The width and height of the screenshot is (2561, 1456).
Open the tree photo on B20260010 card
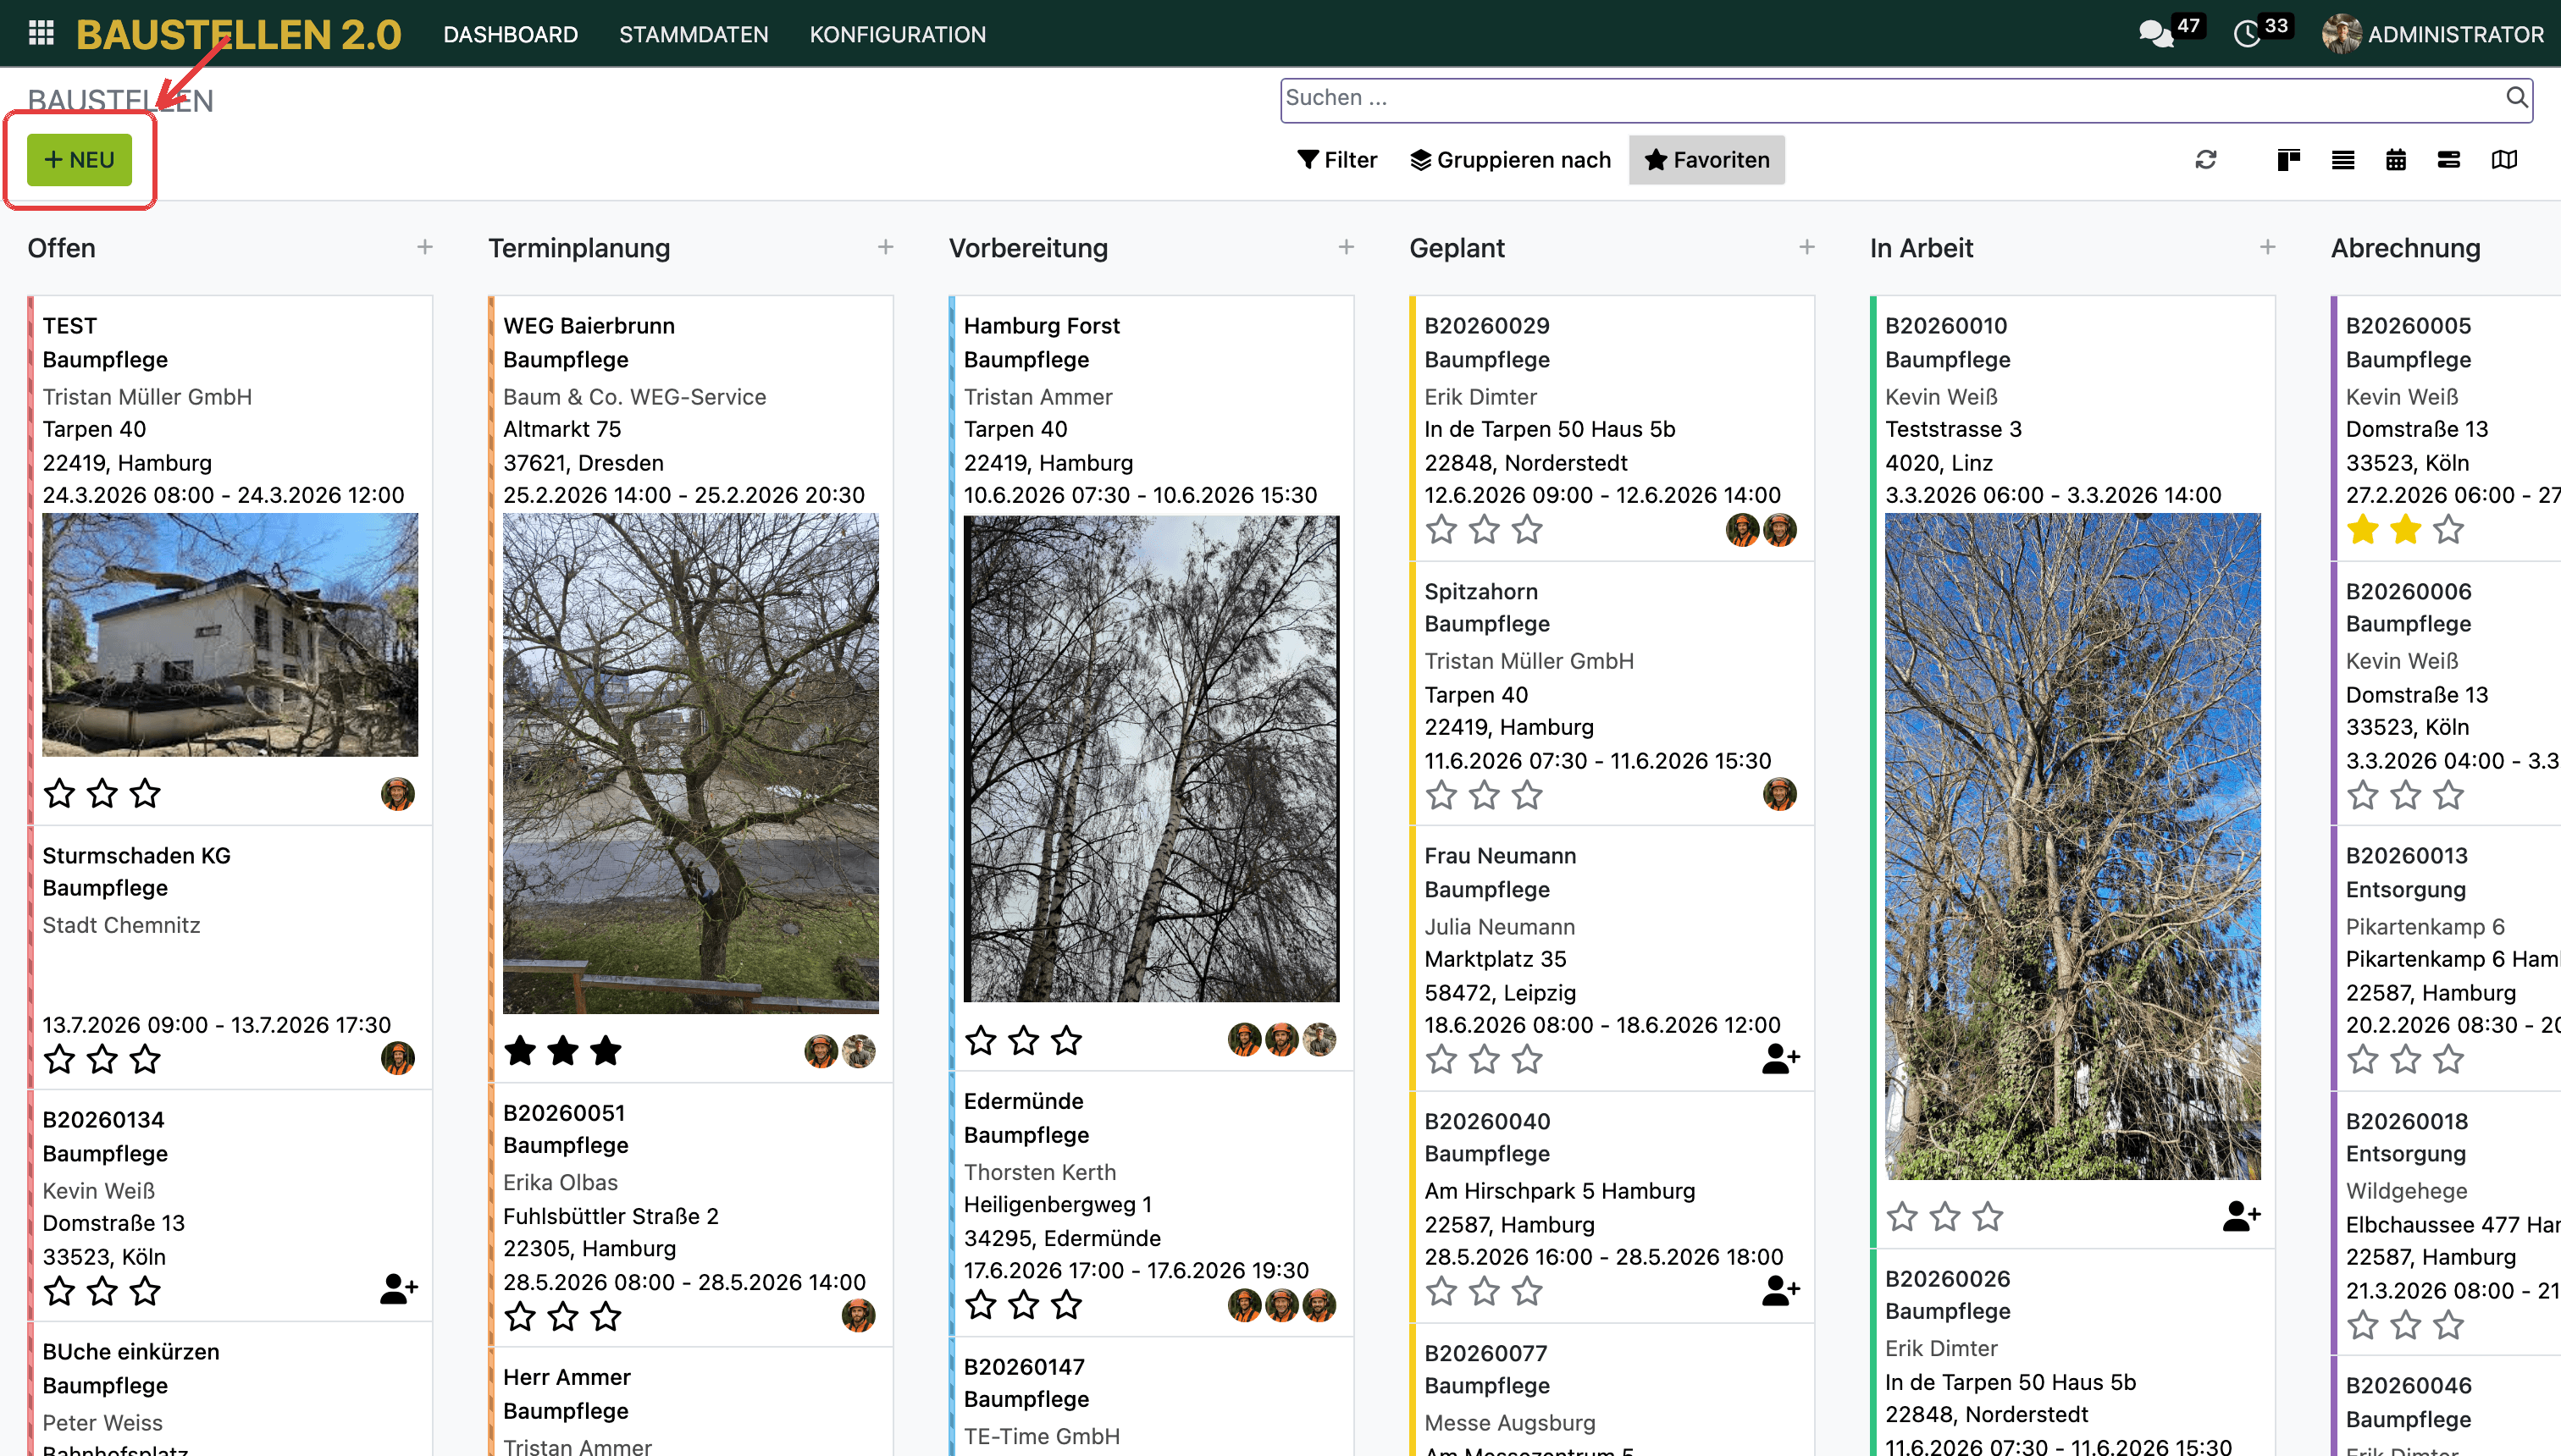click(x=2071, y=846)
